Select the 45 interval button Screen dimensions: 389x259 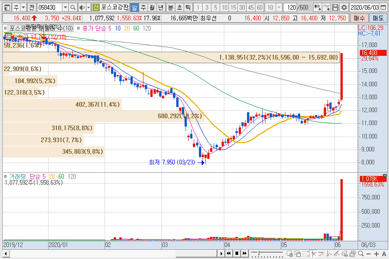pyautogui.click(x=251, y=7)
